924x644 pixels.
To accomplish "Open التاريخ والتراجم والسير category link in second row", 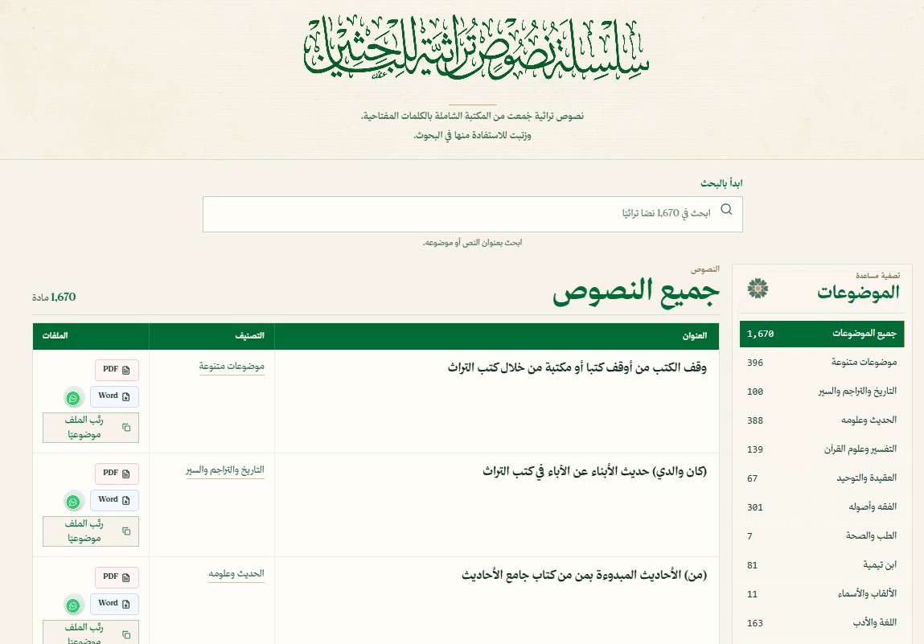I will [x=225, y=470].
